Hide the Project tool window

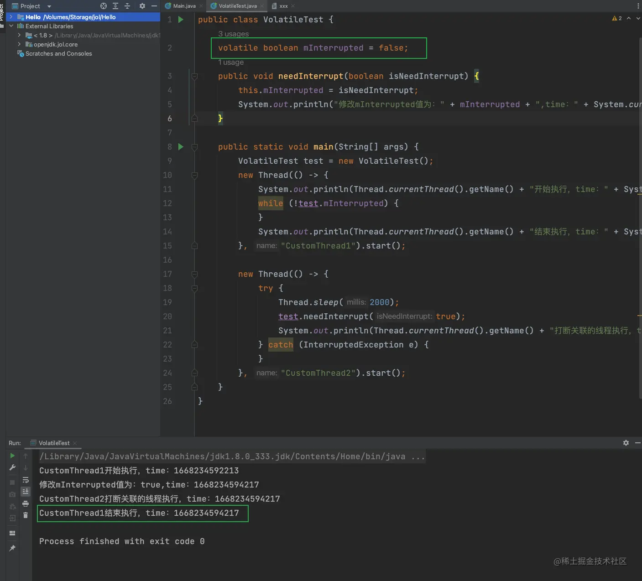[x=154, y=6]
